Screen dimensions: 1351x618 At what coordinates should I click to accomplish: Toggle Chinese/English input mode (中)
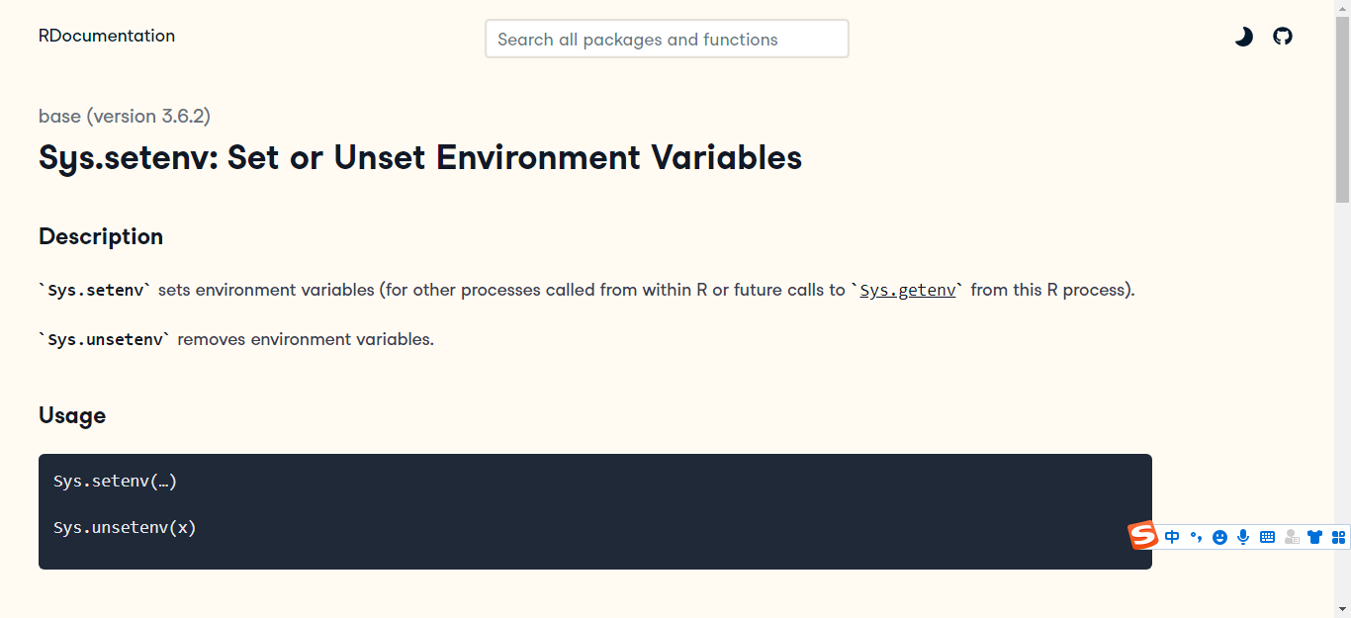click(x=1172, y=537)
